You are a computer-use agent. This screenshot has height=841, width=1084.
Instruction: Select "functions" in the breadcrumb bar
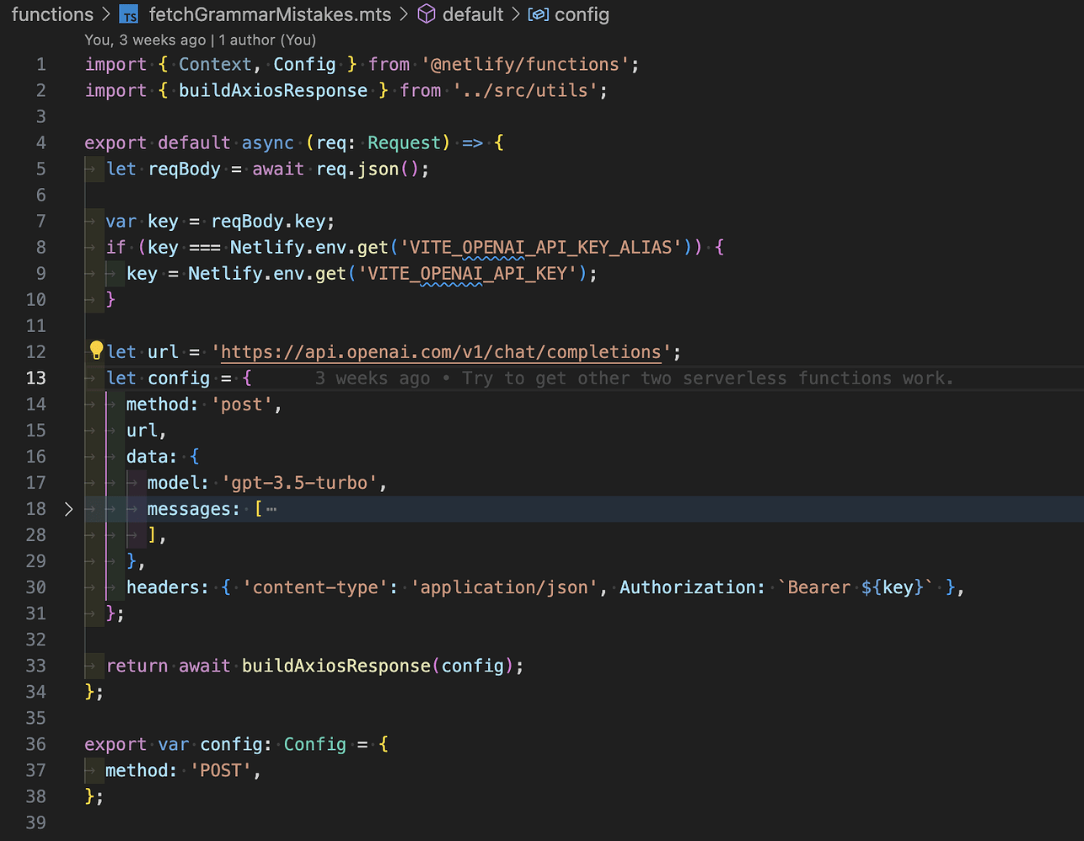(52, 14)
